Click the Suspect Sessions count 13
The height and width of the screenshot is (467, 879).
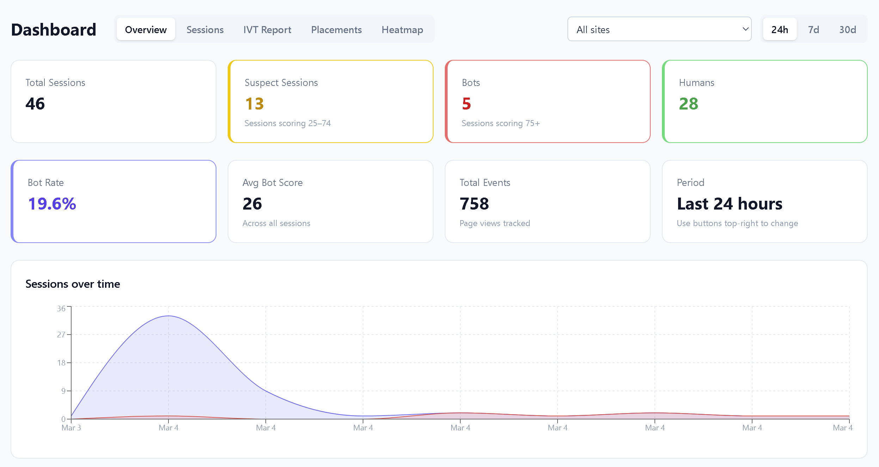pyautogui.click(x=254, y=104)
